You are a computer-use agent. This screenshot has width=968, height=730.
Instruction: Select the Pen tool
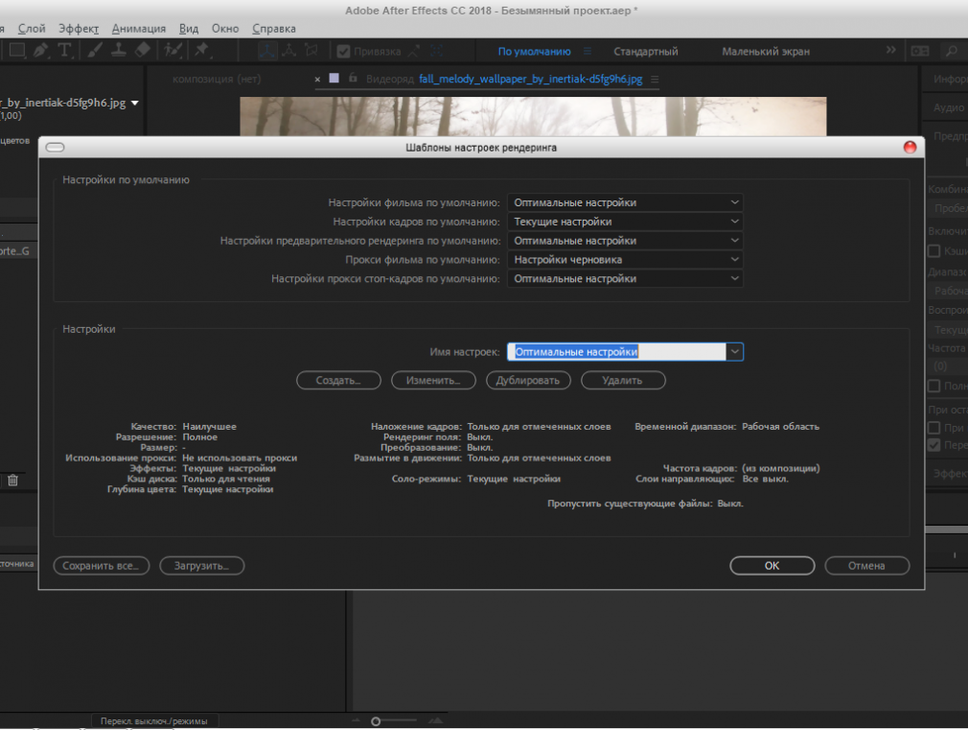(41, 51)
